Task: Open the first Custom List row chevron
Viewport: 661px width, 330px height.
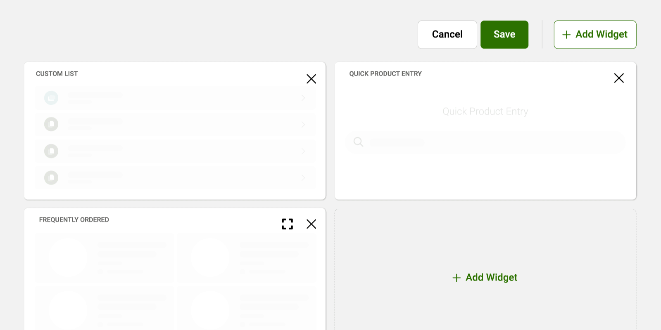Action: 303,98
